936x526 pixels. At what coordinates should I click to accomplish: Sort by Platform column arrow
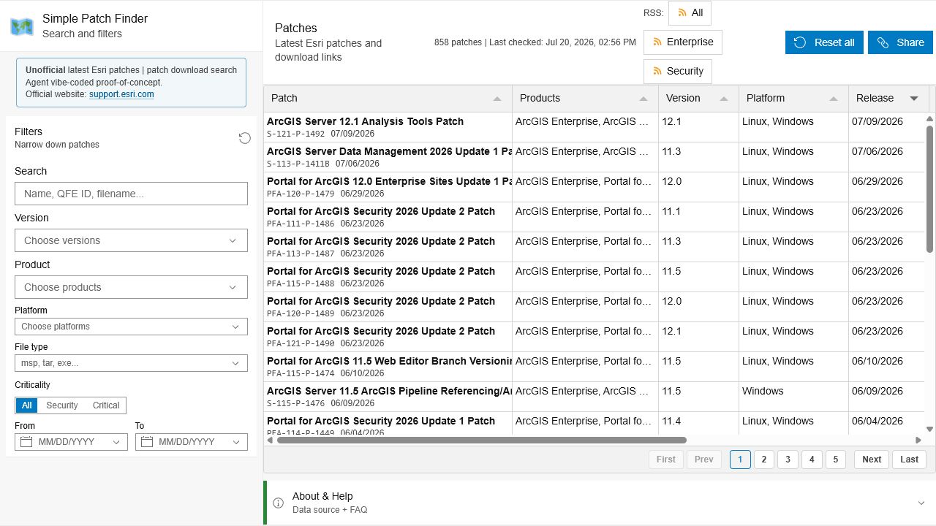tap(834, 99)
